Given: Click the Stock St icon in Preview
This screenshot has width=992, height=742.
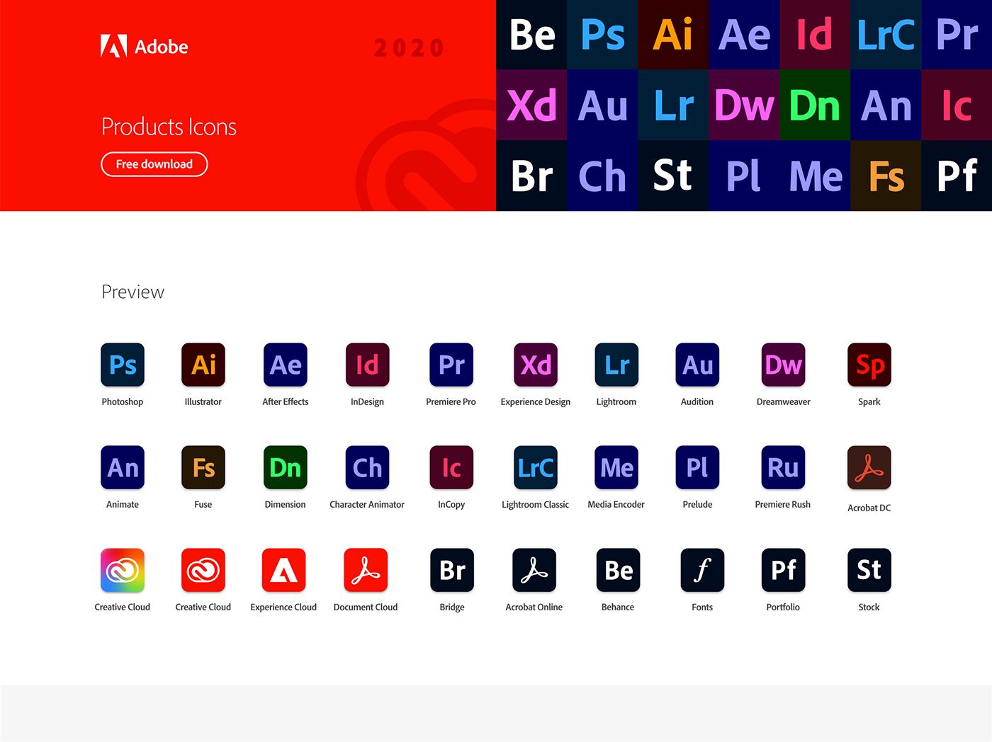Looking at the screenshot, I should click(869, 570).
